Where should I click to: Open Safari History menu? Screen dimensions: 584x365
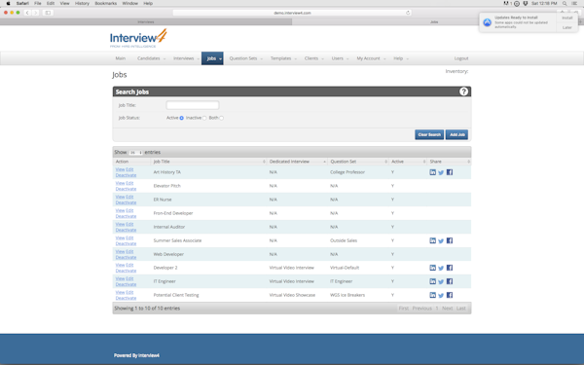click(82, 3)
